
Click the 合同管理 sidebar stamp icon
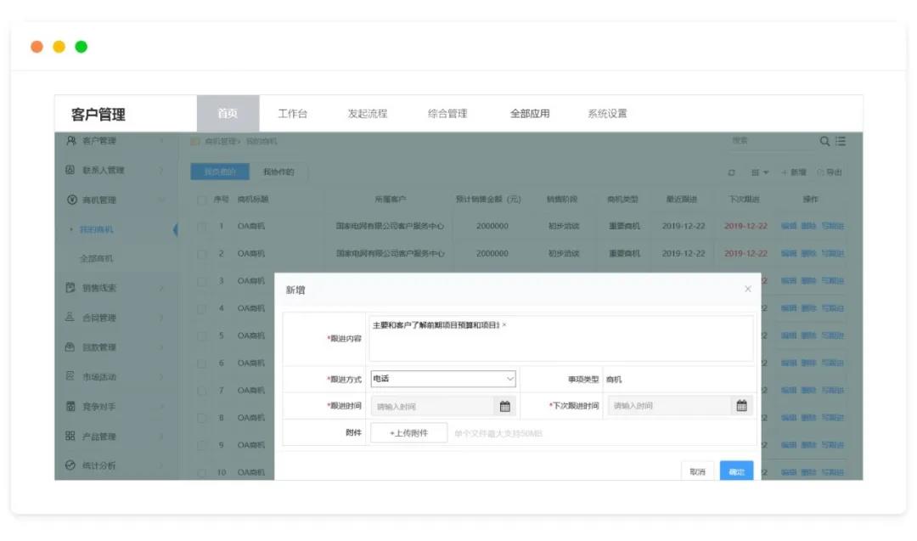(70, 317)
